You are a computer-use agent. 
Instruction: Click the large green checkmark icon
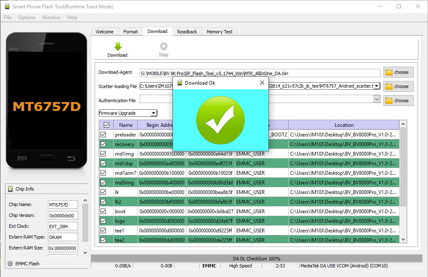pos(220,119)
